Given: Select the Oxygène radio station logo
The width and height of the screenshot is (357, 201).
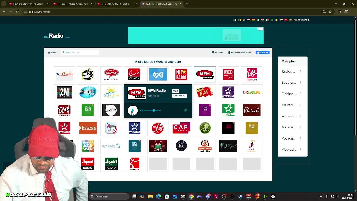Looking at the screenshot, I should pos(228,146).
